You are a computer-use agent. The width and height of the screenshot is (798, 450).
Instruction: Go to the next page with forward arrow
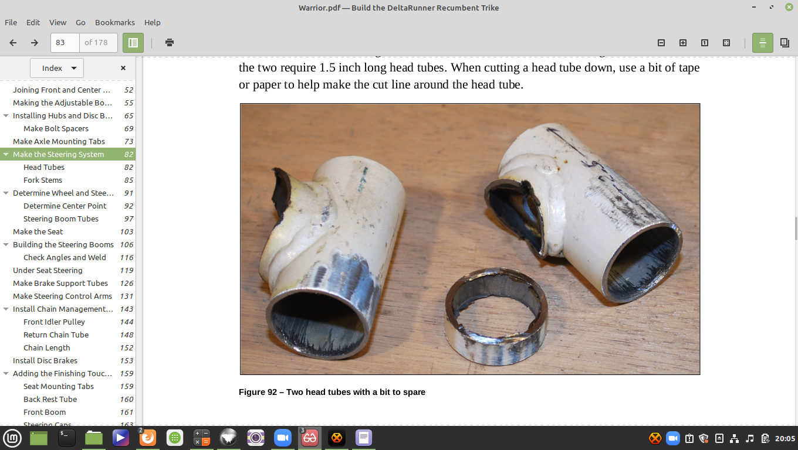tap(35, 43)
